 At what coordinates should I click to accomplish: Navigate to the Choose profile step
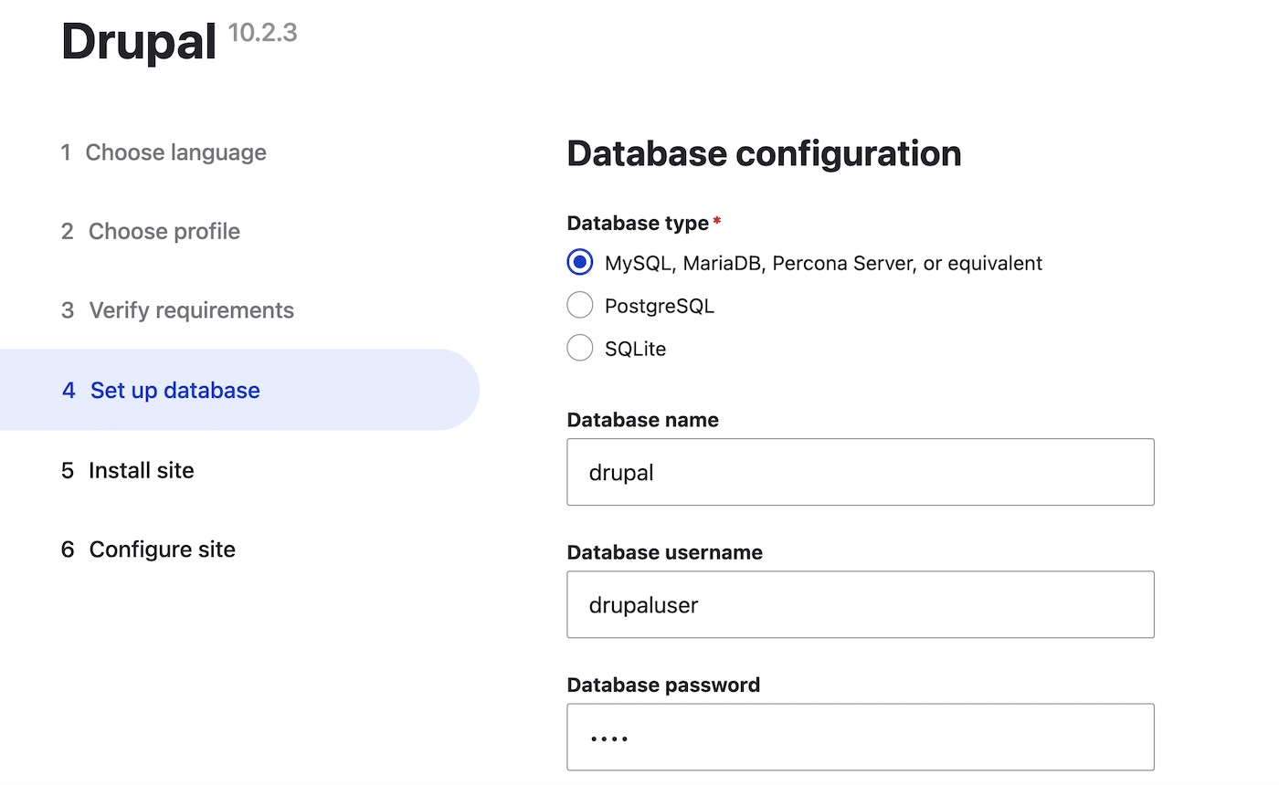(164, 231)
